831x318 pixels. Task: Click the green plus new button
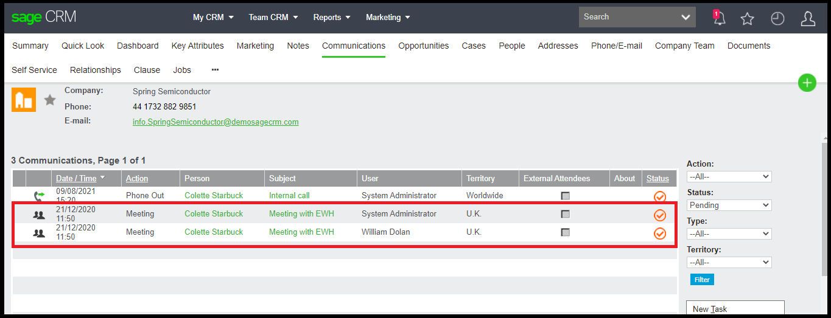807,83
